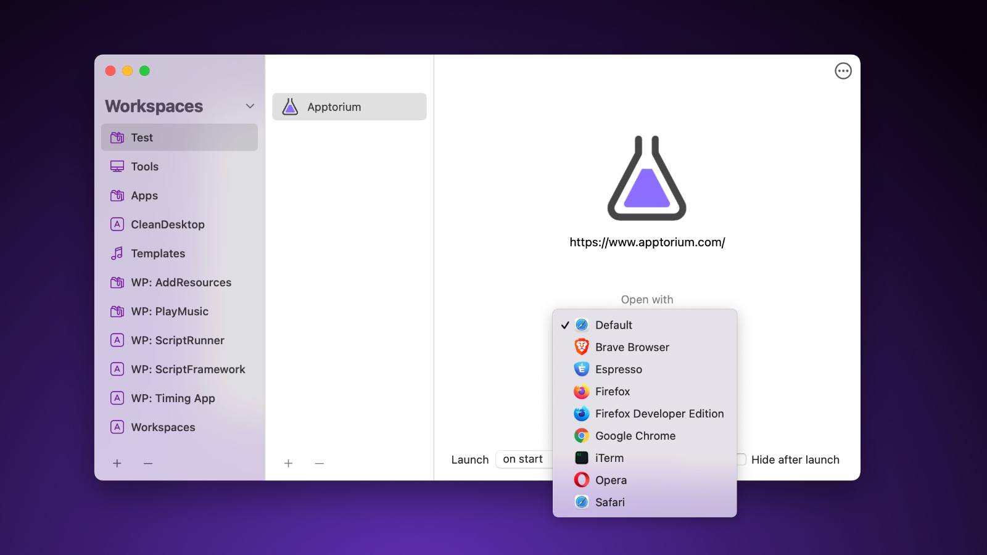Open the Launch on start dropdown

click(524, 459)
